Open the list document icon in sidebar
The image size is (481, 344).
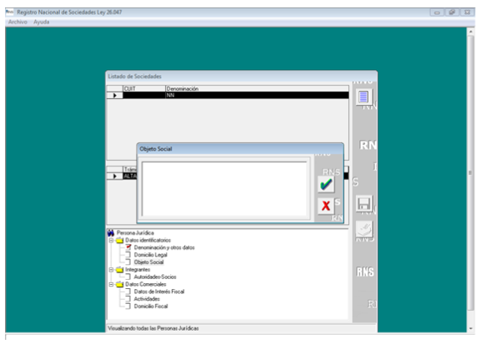pyautogui.click(x=363, y=97)
